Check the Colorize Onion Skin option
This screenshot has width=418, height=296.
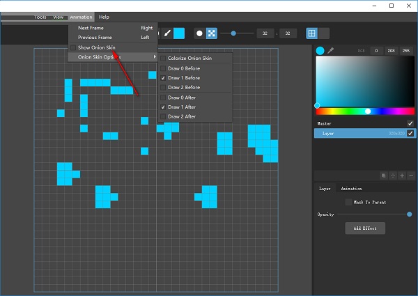tap(163, 59)
